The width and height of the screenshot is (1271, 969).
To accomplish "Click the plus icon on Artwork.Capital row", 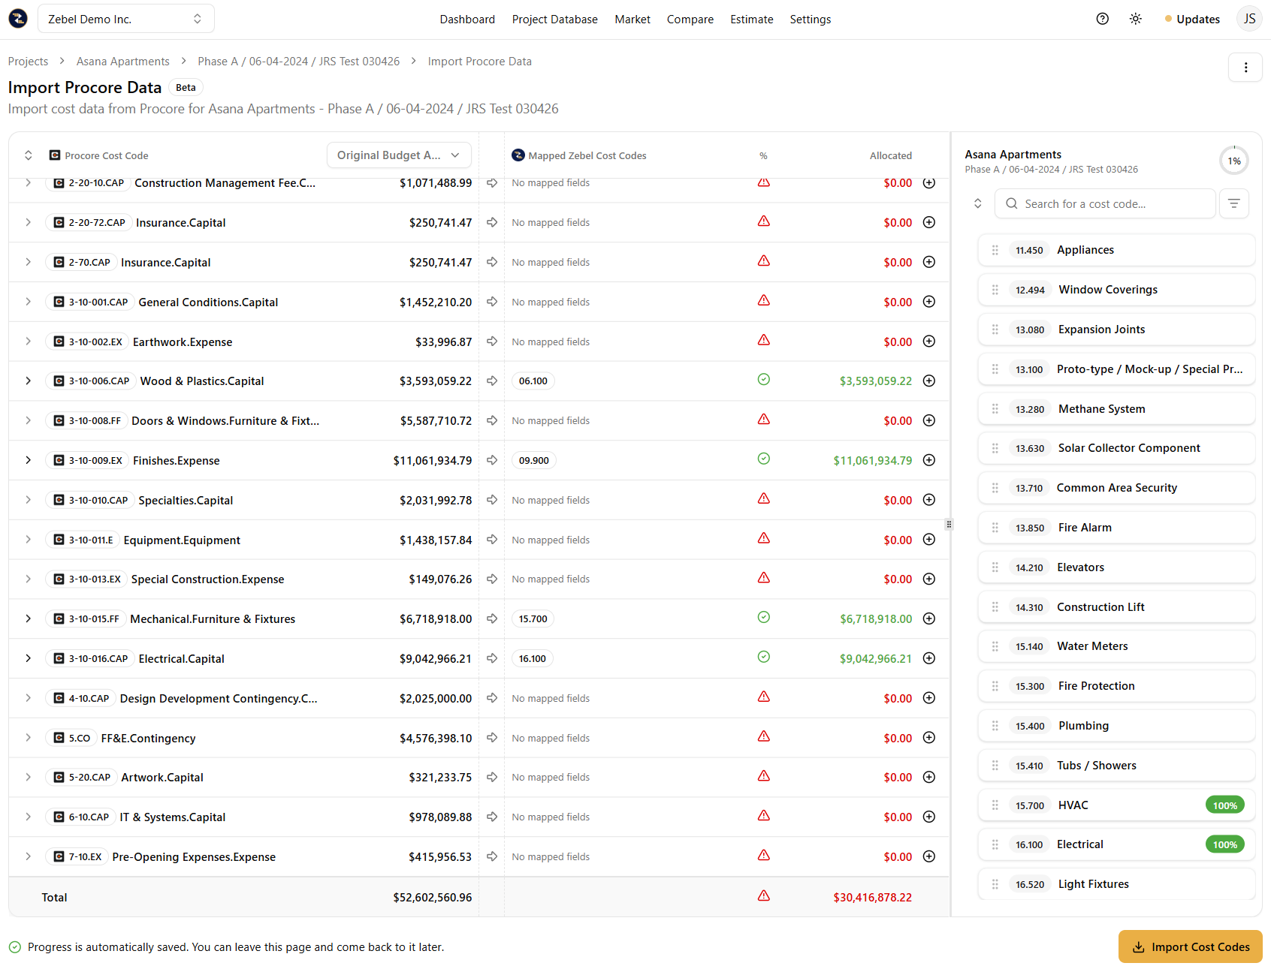I will [x=928, y=777].
